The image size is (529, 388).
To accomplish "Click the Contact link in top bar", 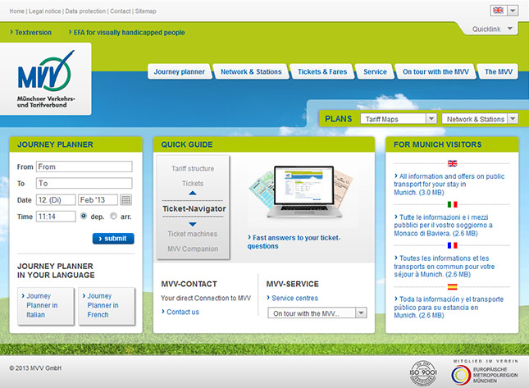I will pos(121,11).
